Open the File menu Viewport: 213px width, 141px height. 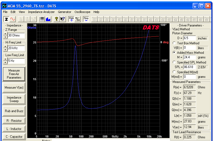5,12
